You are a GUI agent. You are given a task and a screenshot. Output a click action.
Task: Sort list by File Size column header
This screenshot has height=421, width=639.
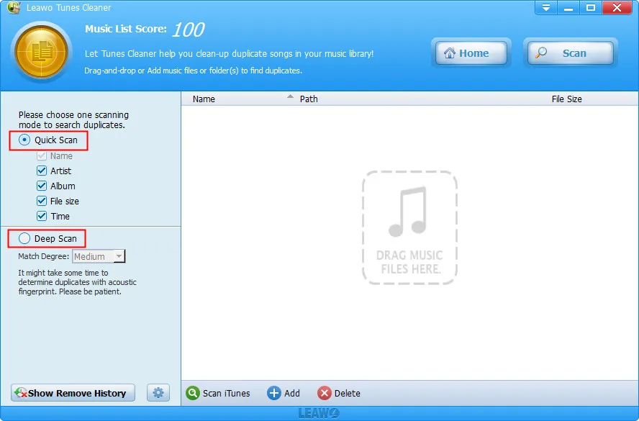[566, 99]
